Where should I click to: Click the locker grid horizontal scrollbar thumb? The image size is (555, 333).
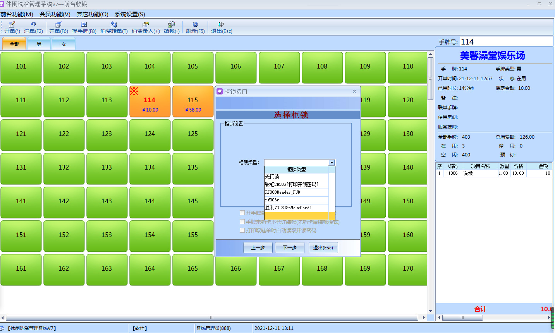(x=212, y=318)
